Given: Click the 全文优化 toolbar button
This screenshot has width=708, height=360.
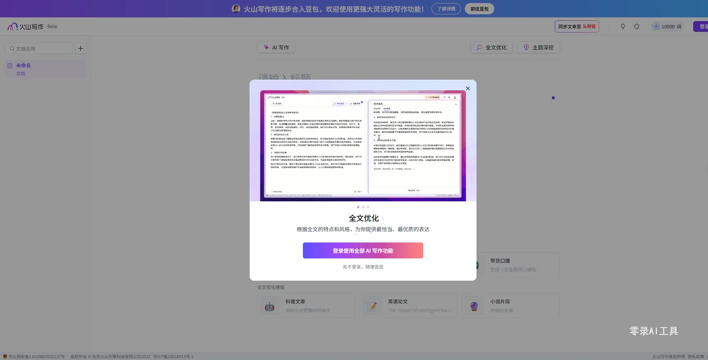Looking at the screenshot, I should pyautogui.click(x=492, y=48).
